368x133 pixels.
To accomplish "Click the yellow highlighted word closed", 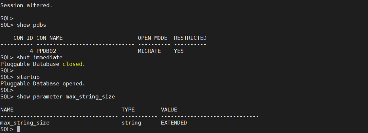I will (x=72, y=64).
